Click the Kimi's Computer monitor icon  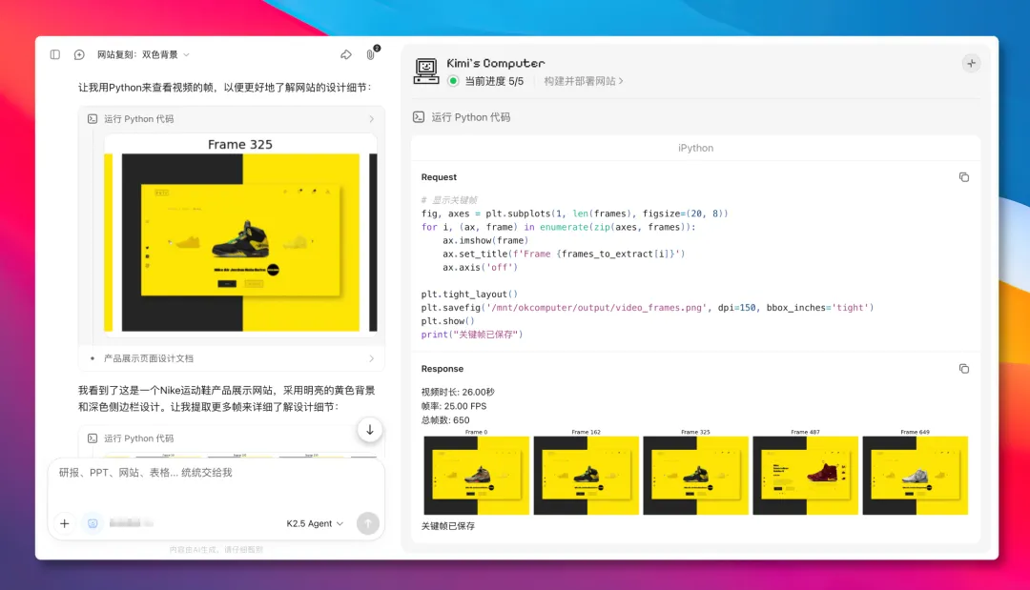pyautogui.click(x=425, y=71)
